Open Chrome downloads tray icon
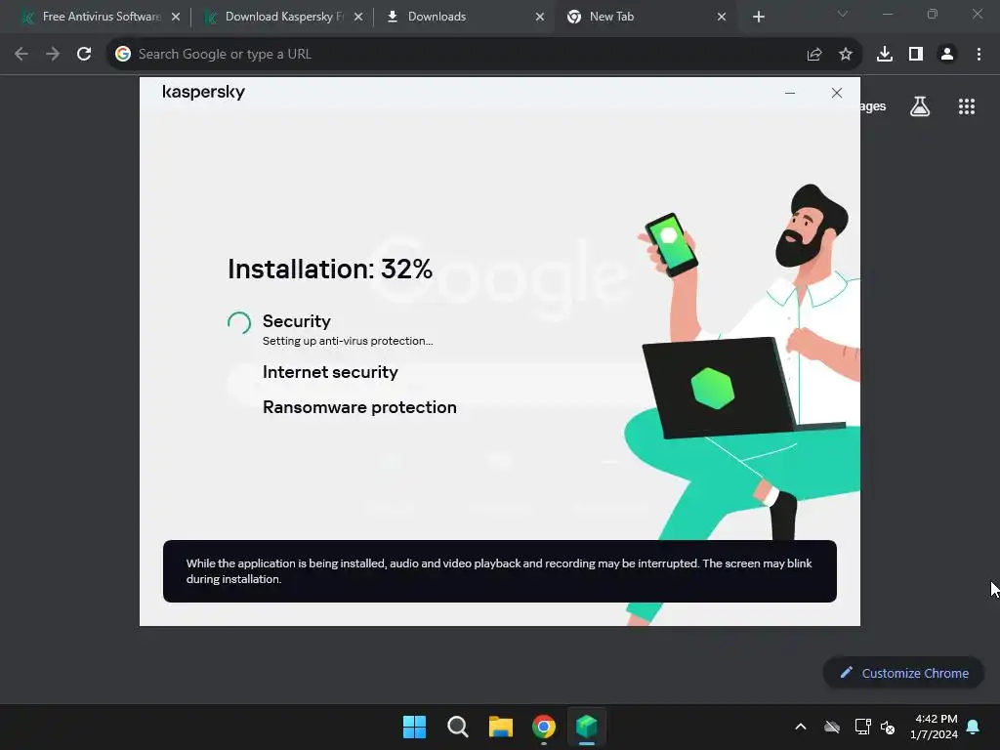The width and height of the screenshot is (1000, 750). point(885,55)
